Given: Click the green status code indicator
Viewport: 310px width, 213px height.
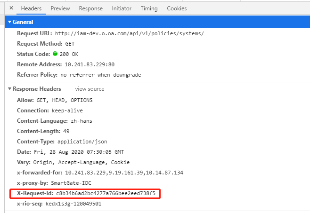Looking at the screenshot, I should point(55,54).
